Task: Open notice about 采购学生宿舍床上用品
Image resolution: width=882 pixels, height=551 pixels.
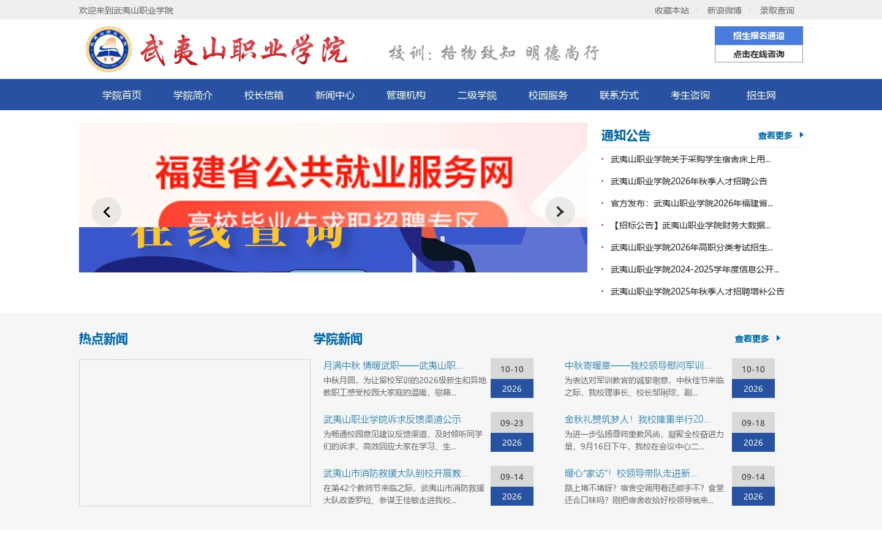Action: coord(690,159)
